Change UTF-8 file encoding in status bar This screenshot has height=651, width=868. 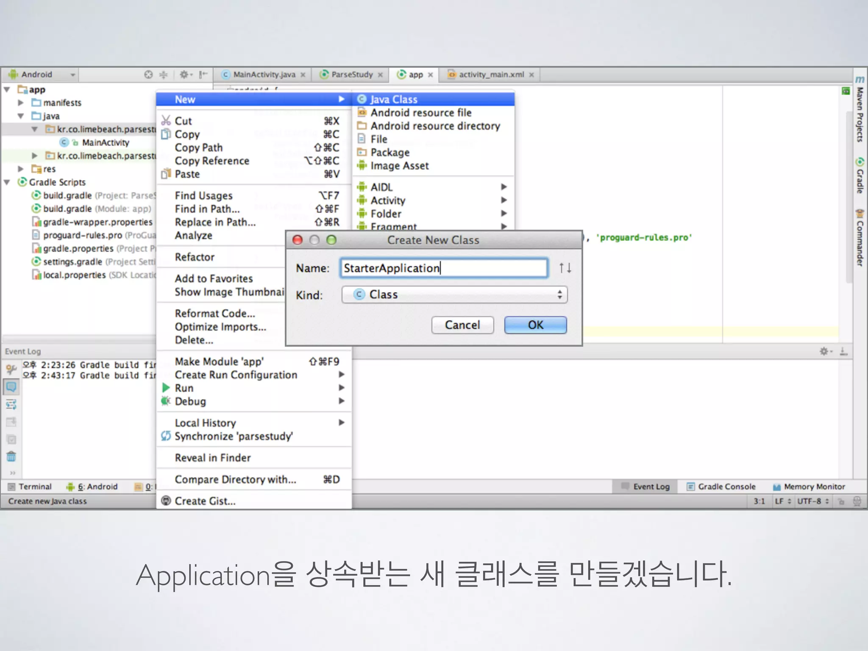(x=813, y=501)
